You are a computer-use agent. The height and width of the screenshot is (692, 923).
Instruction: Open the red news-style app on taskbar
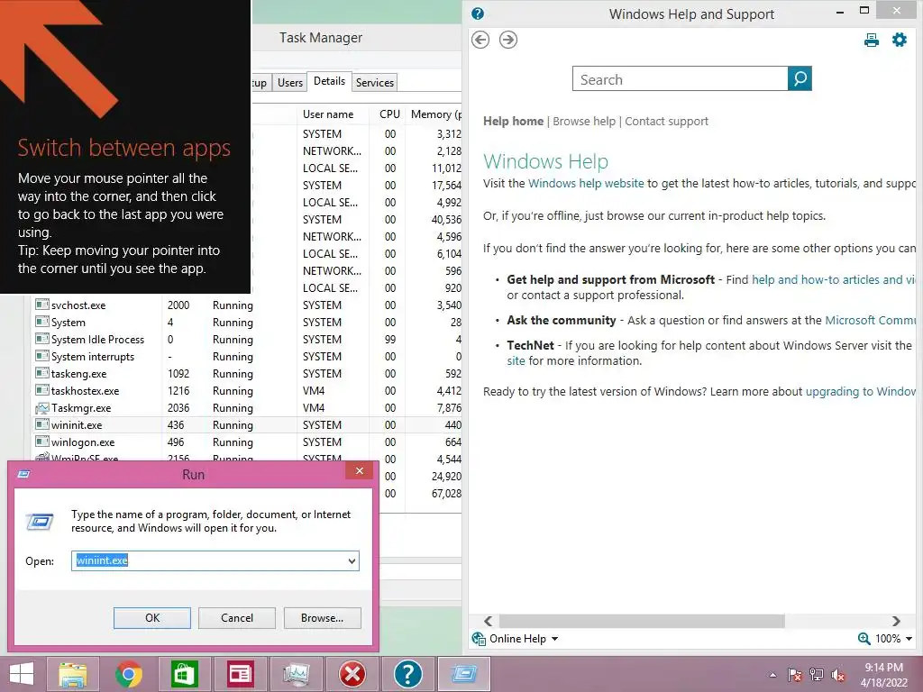[240, 674]
